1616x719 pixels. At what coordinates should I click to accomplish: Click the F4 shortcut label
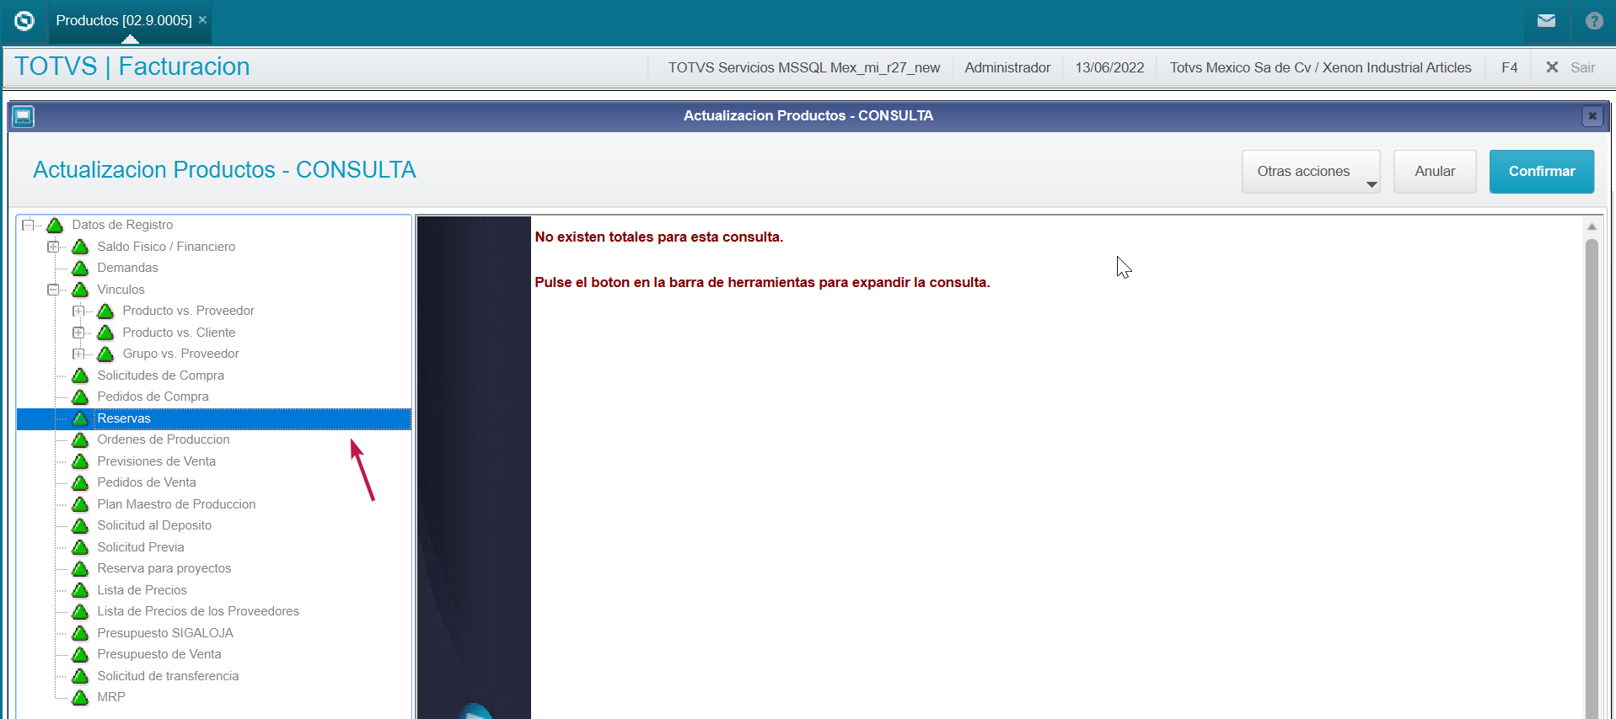pyautogui.click(x=1509, y=67)
